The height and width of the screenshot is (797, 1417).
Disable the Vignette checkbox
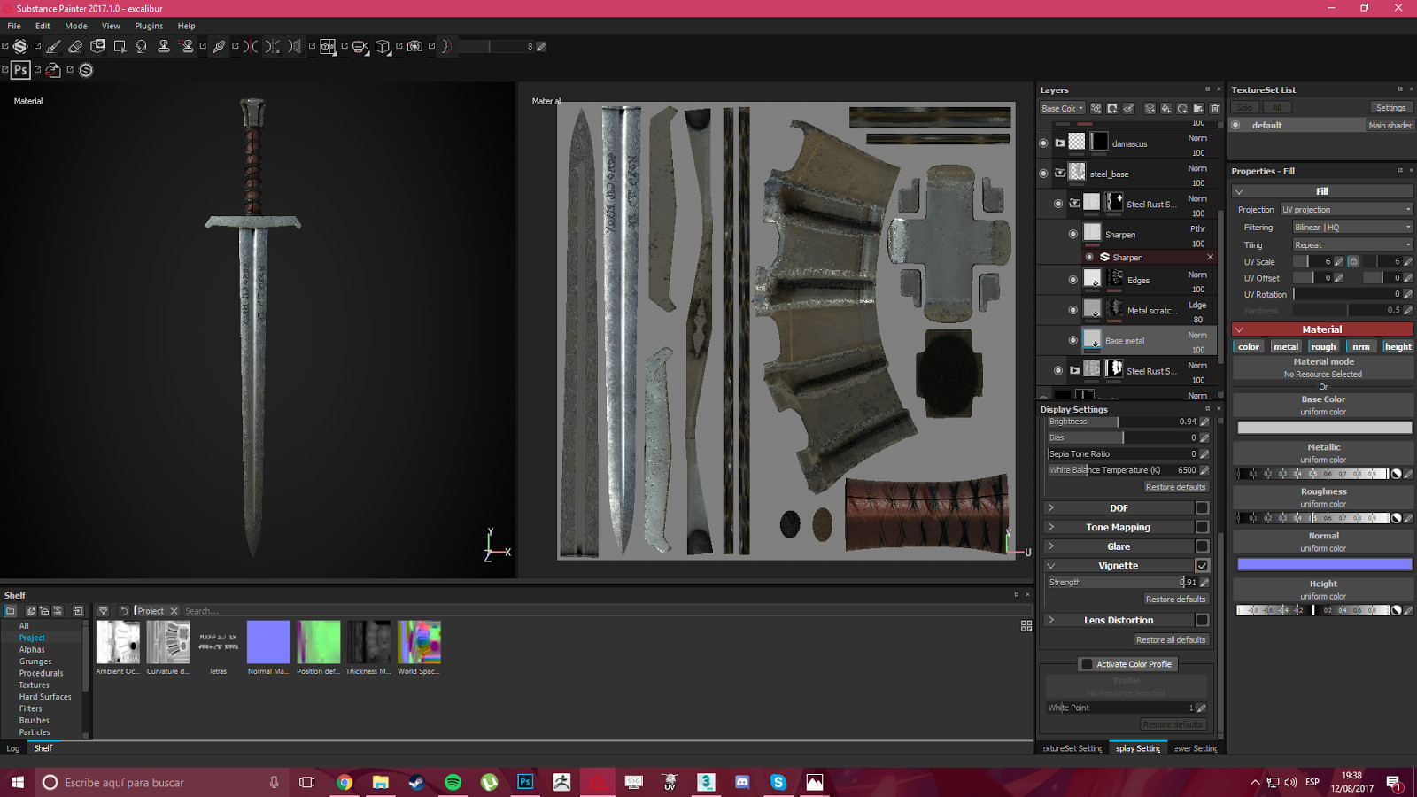(1202, 565)
